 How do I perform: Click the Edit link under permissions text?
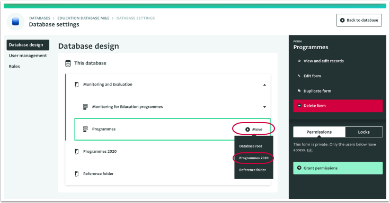pos(309,150)
